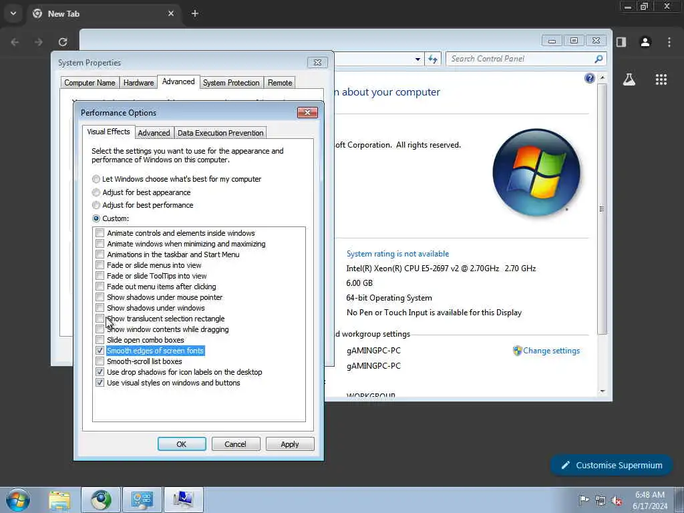684x513 pixels.
Task: Click the network icon in the system tray
Action: click(601, 500)
